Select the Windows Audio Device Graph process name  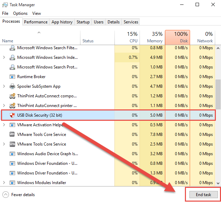pyautogui.click(x=47, y=154)
